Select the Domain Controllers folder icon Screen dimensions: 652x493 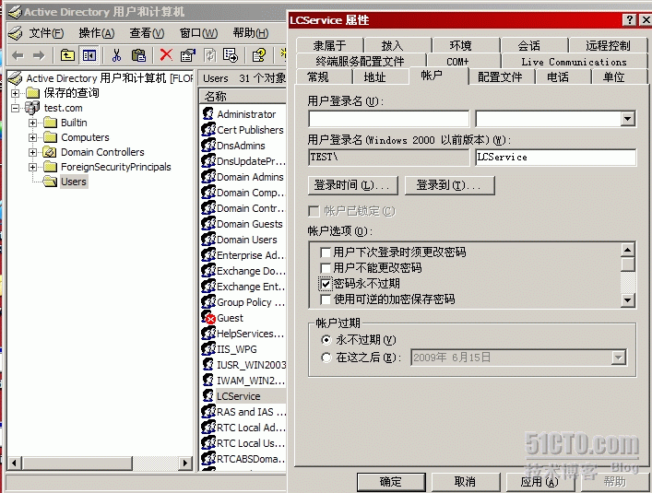(50, 152)
